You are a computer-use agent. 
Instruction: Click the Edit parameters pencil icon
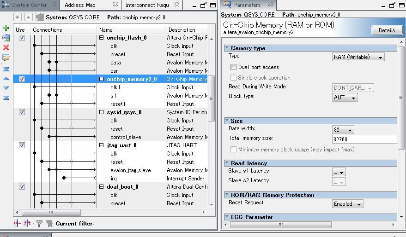coord(6,58)
